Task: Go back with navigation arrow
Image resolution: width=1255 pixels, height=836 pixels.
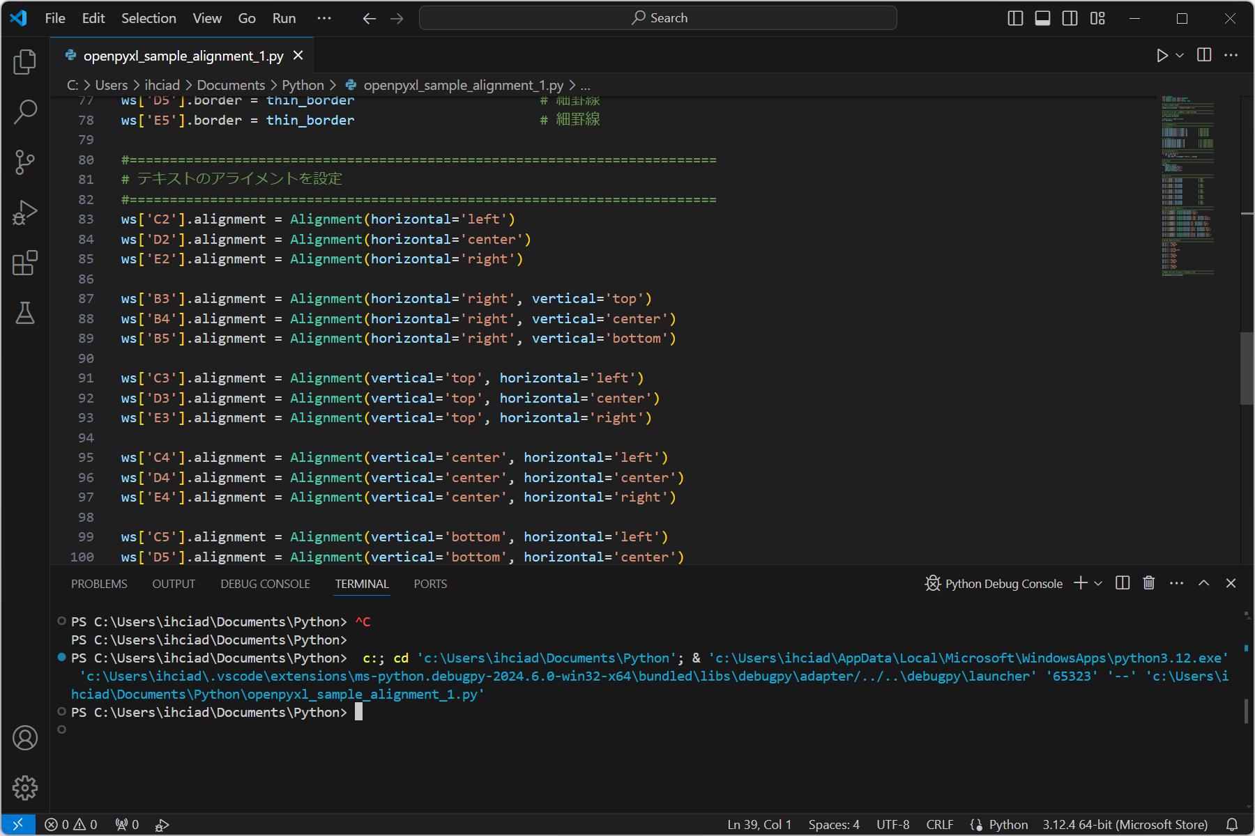Action: [x=370, y=19]
